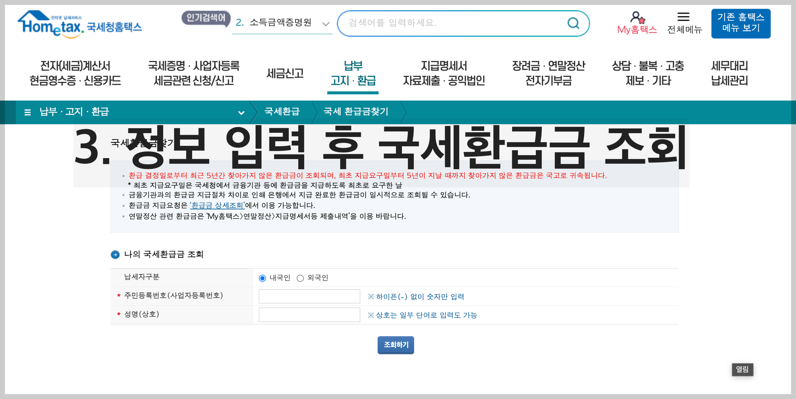Click the 성명(상호) input field

pos(309,315)
